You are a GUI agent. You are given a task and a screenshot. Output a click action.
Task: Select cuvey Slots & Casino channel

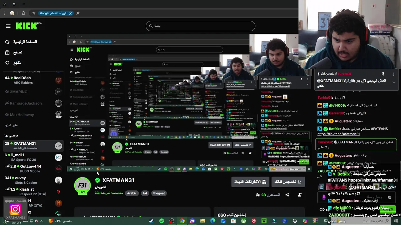(x=33, y=180)
